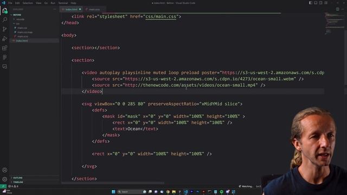The height and width of the screenshot is (195, 347).
Task: Open the Source Control view
Action: 5,29
